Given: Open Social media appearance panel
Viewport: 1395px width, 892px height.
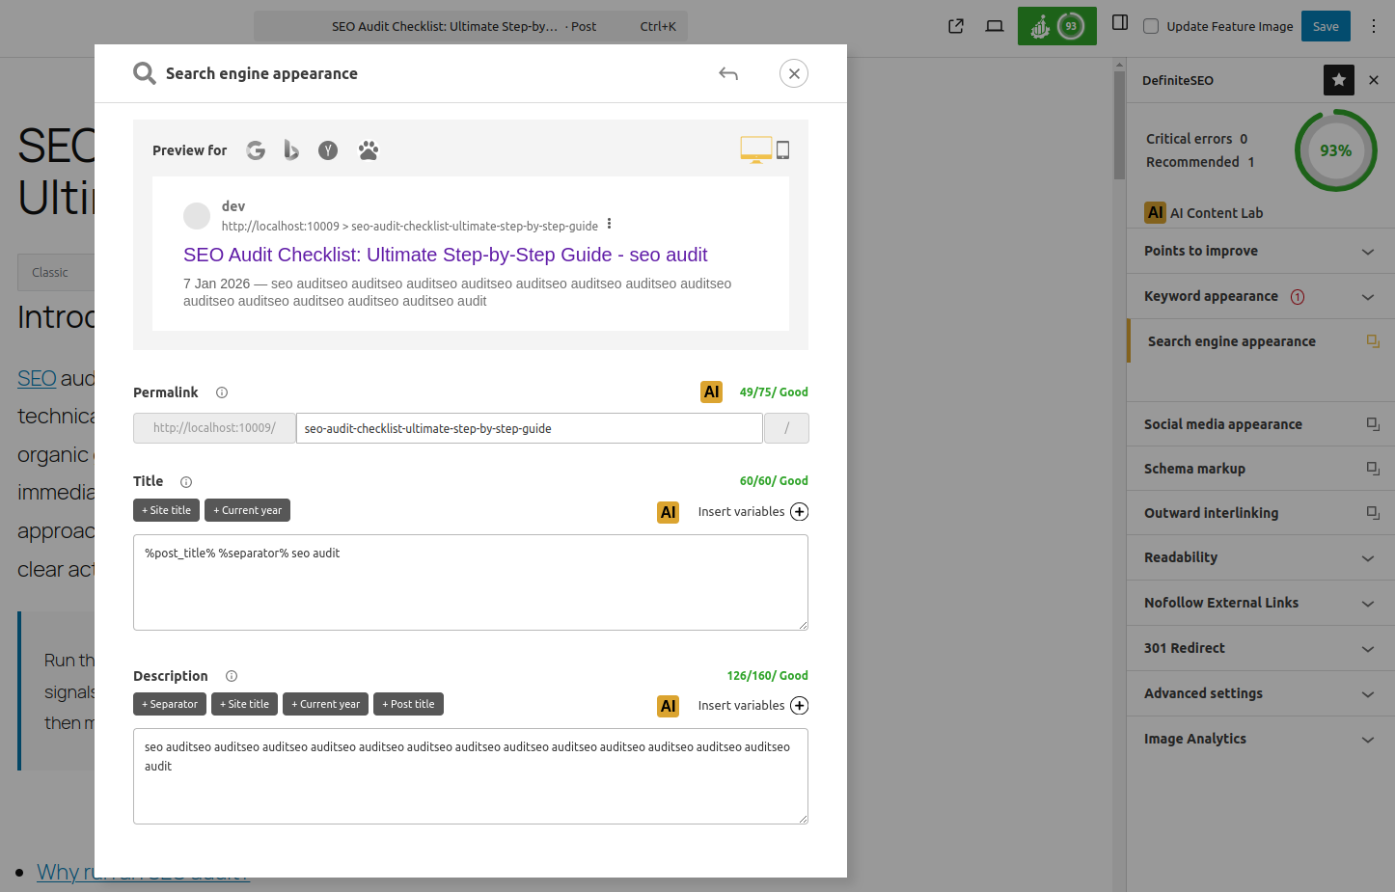Looking at the screenshot, I should pyautogui.click(x=1260, y=424).
